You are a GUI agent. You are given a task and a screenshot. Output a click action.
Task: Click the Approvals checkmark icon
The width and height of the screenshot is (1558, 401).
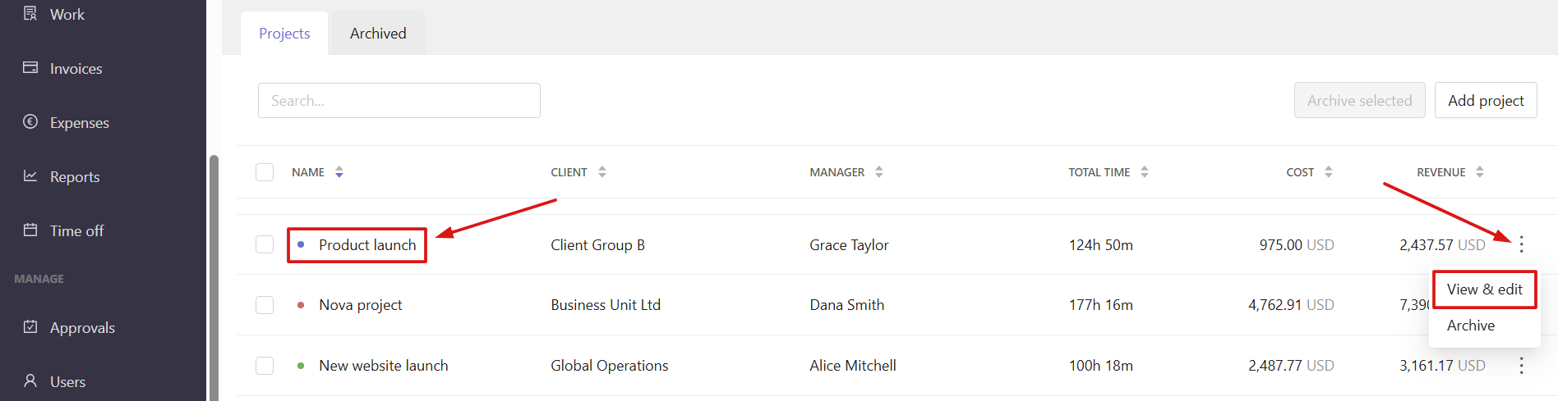coord(30,326)
